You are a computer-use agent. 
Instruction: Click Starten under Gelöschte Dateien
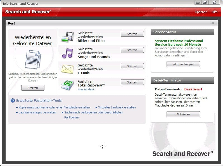pyautogui.click(x=33, y=88)
